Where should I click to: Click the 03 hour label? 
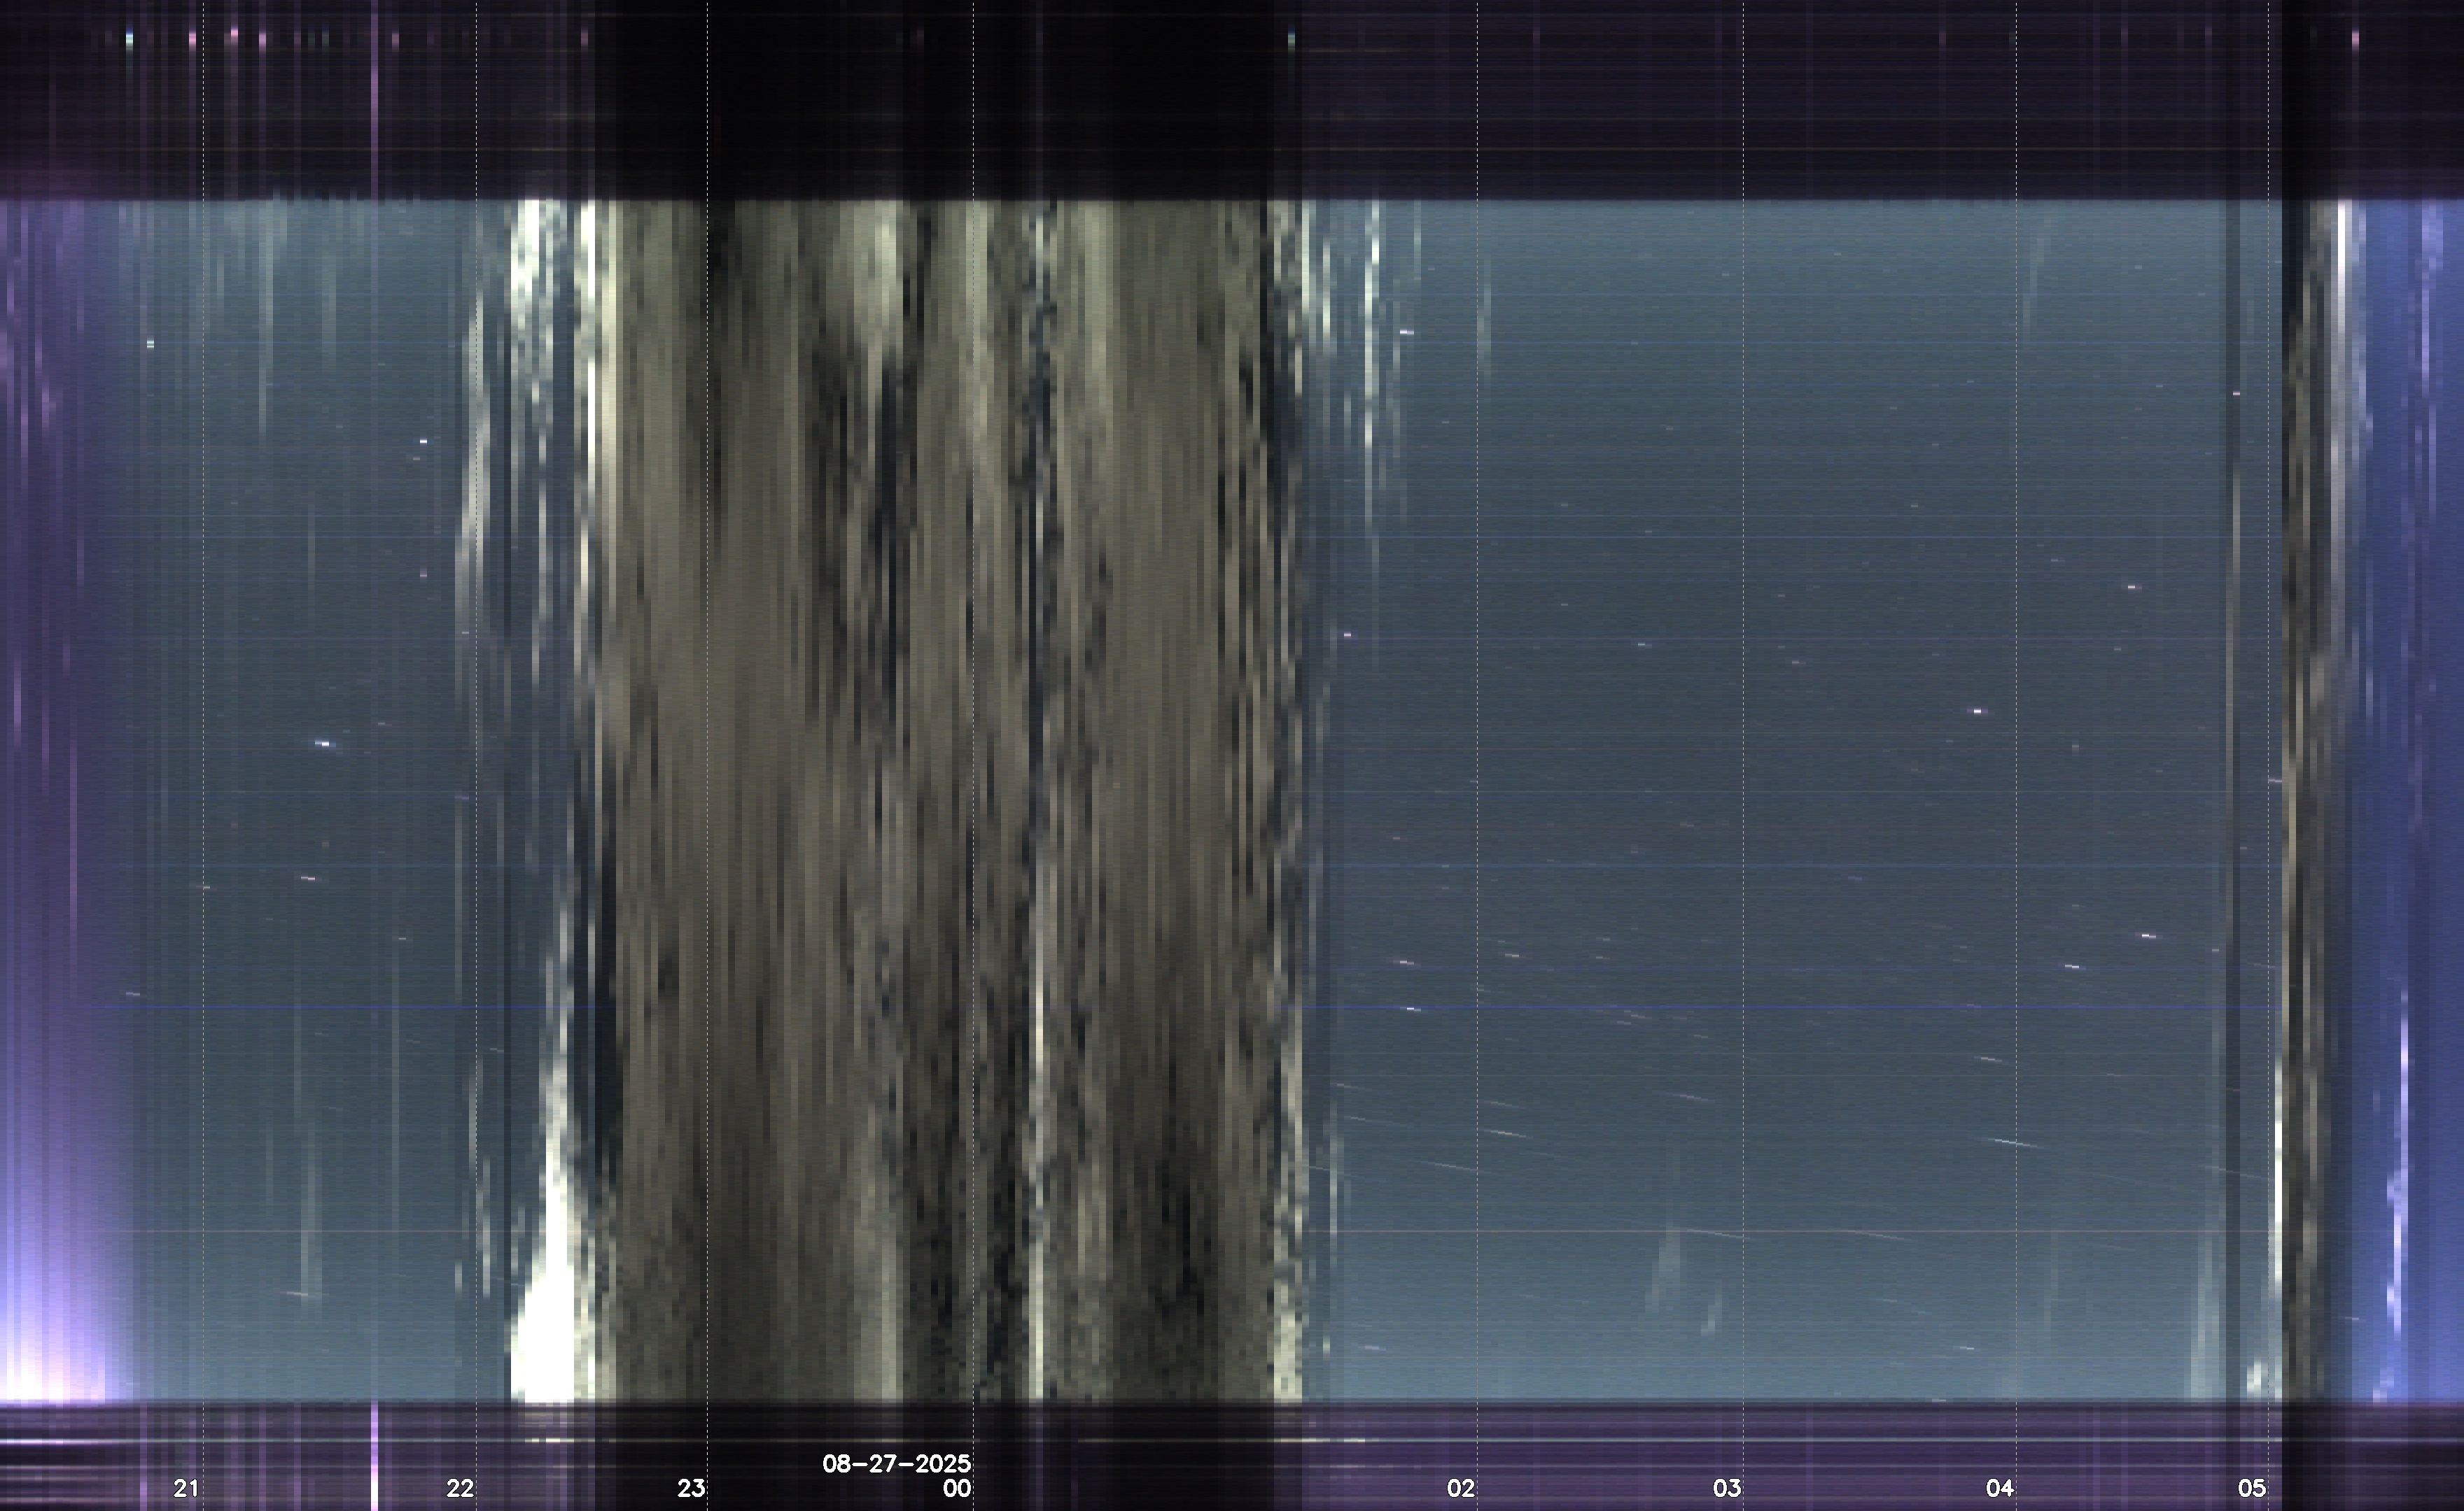pyautogui.click(x=1727, y=1488)
